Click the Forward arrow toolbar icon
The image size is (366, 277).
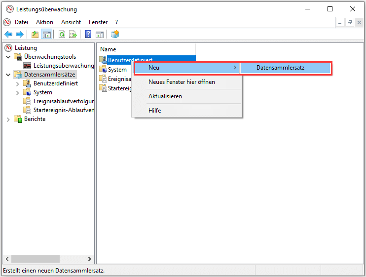tap(19, 34)
